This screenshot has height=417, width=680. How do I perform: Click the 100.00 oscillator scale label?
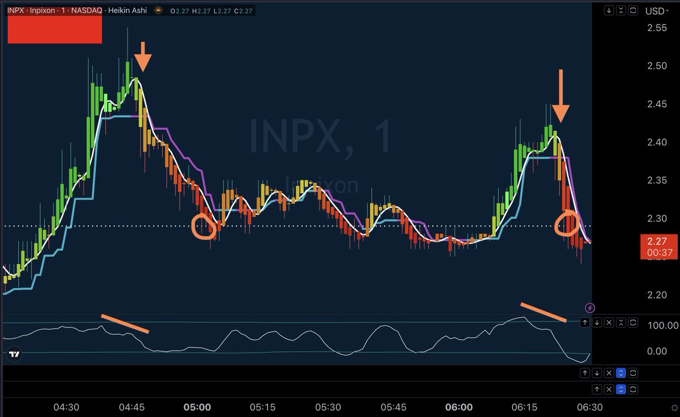pos(662,325)
